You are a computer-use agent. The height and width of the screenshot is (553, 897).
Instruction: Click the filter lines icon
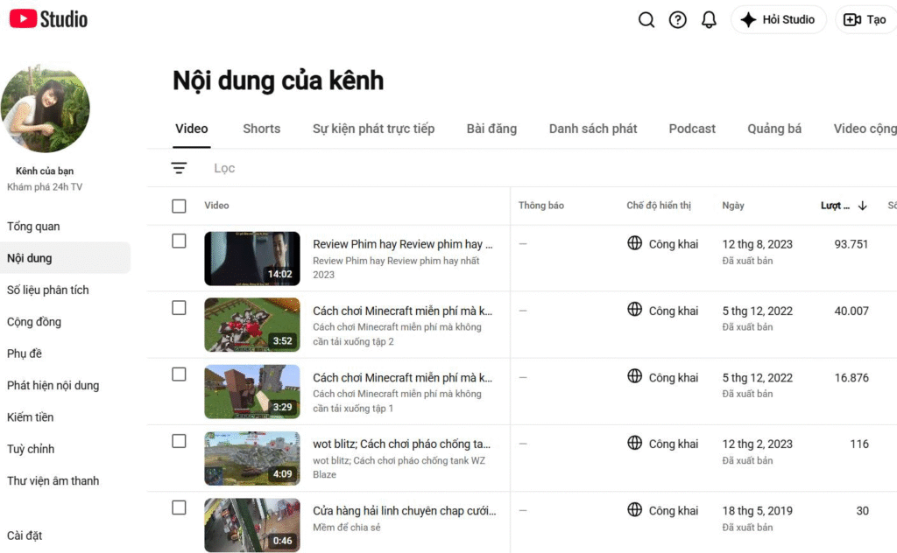[x=179, y=168]
